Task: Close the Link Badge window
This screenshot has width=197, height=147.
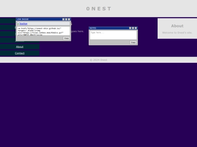Action: 69,19
